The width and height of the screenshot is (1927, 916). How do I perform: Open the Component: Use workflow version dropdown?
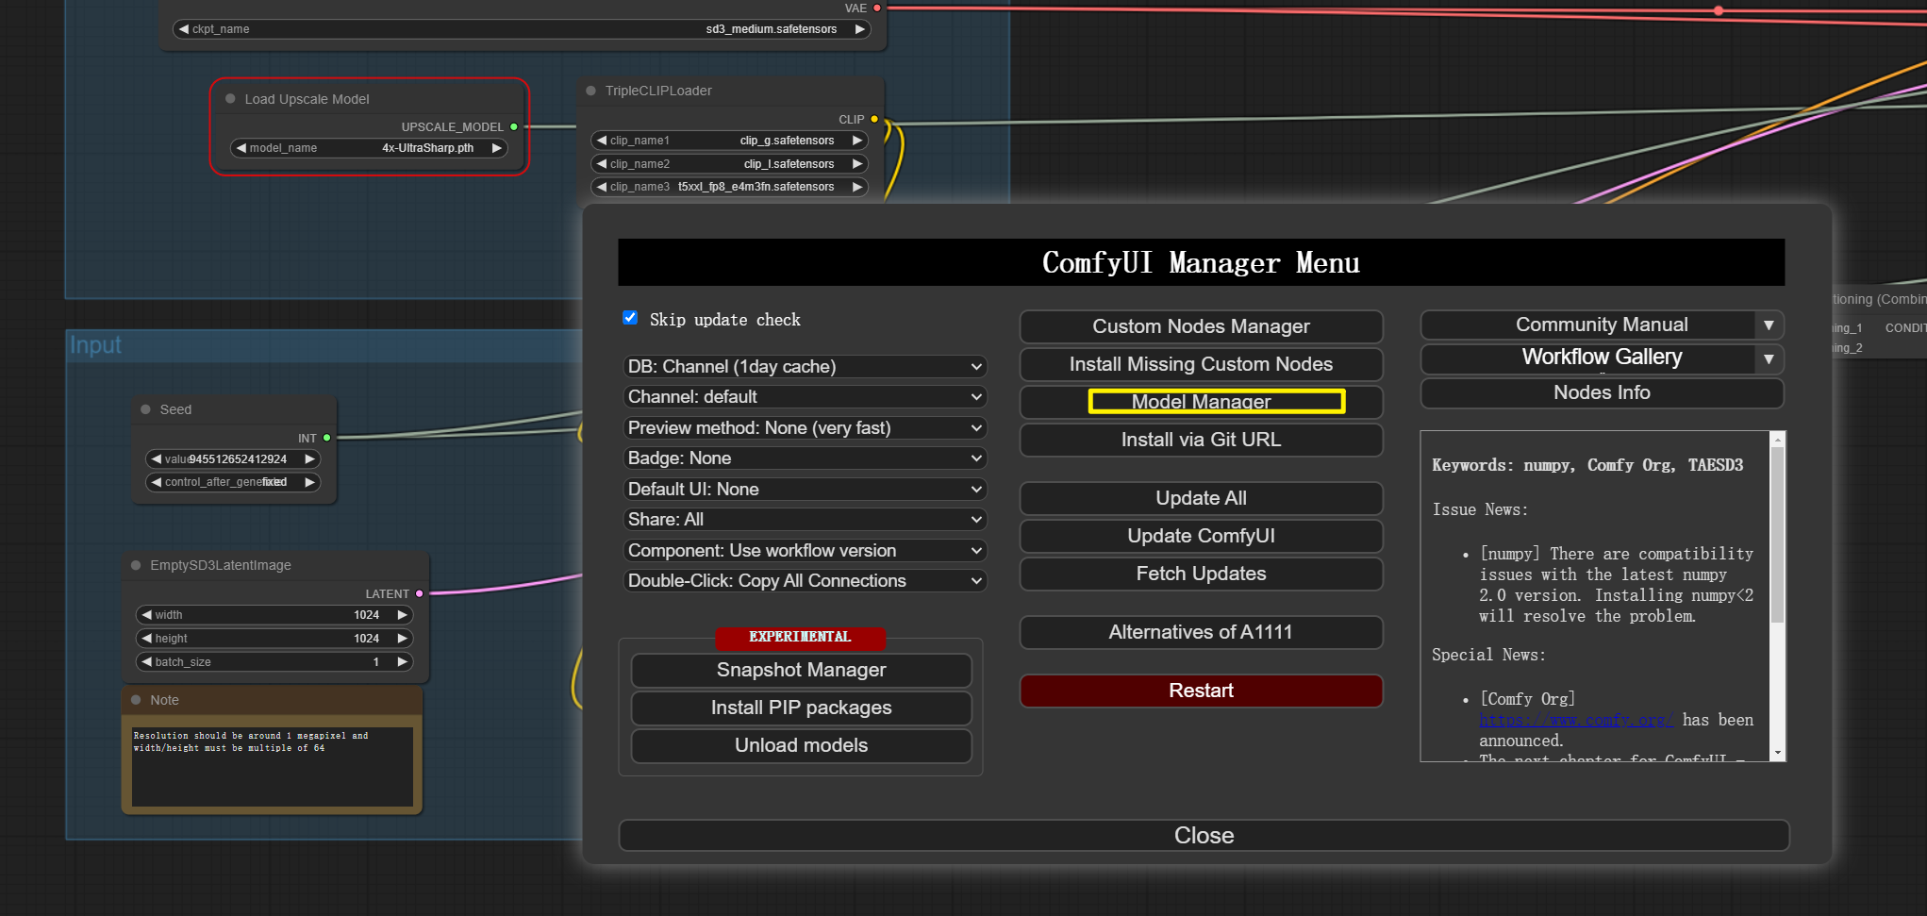pyautogui.click(x=805, y=550)
